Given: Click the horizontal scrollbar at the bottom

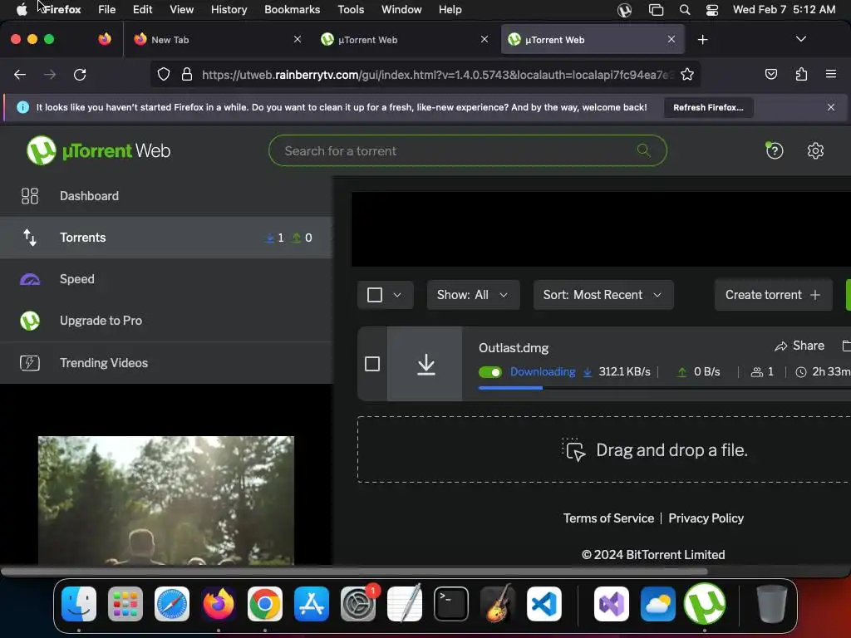Looking at the screenshot, I should coord(354,572).
